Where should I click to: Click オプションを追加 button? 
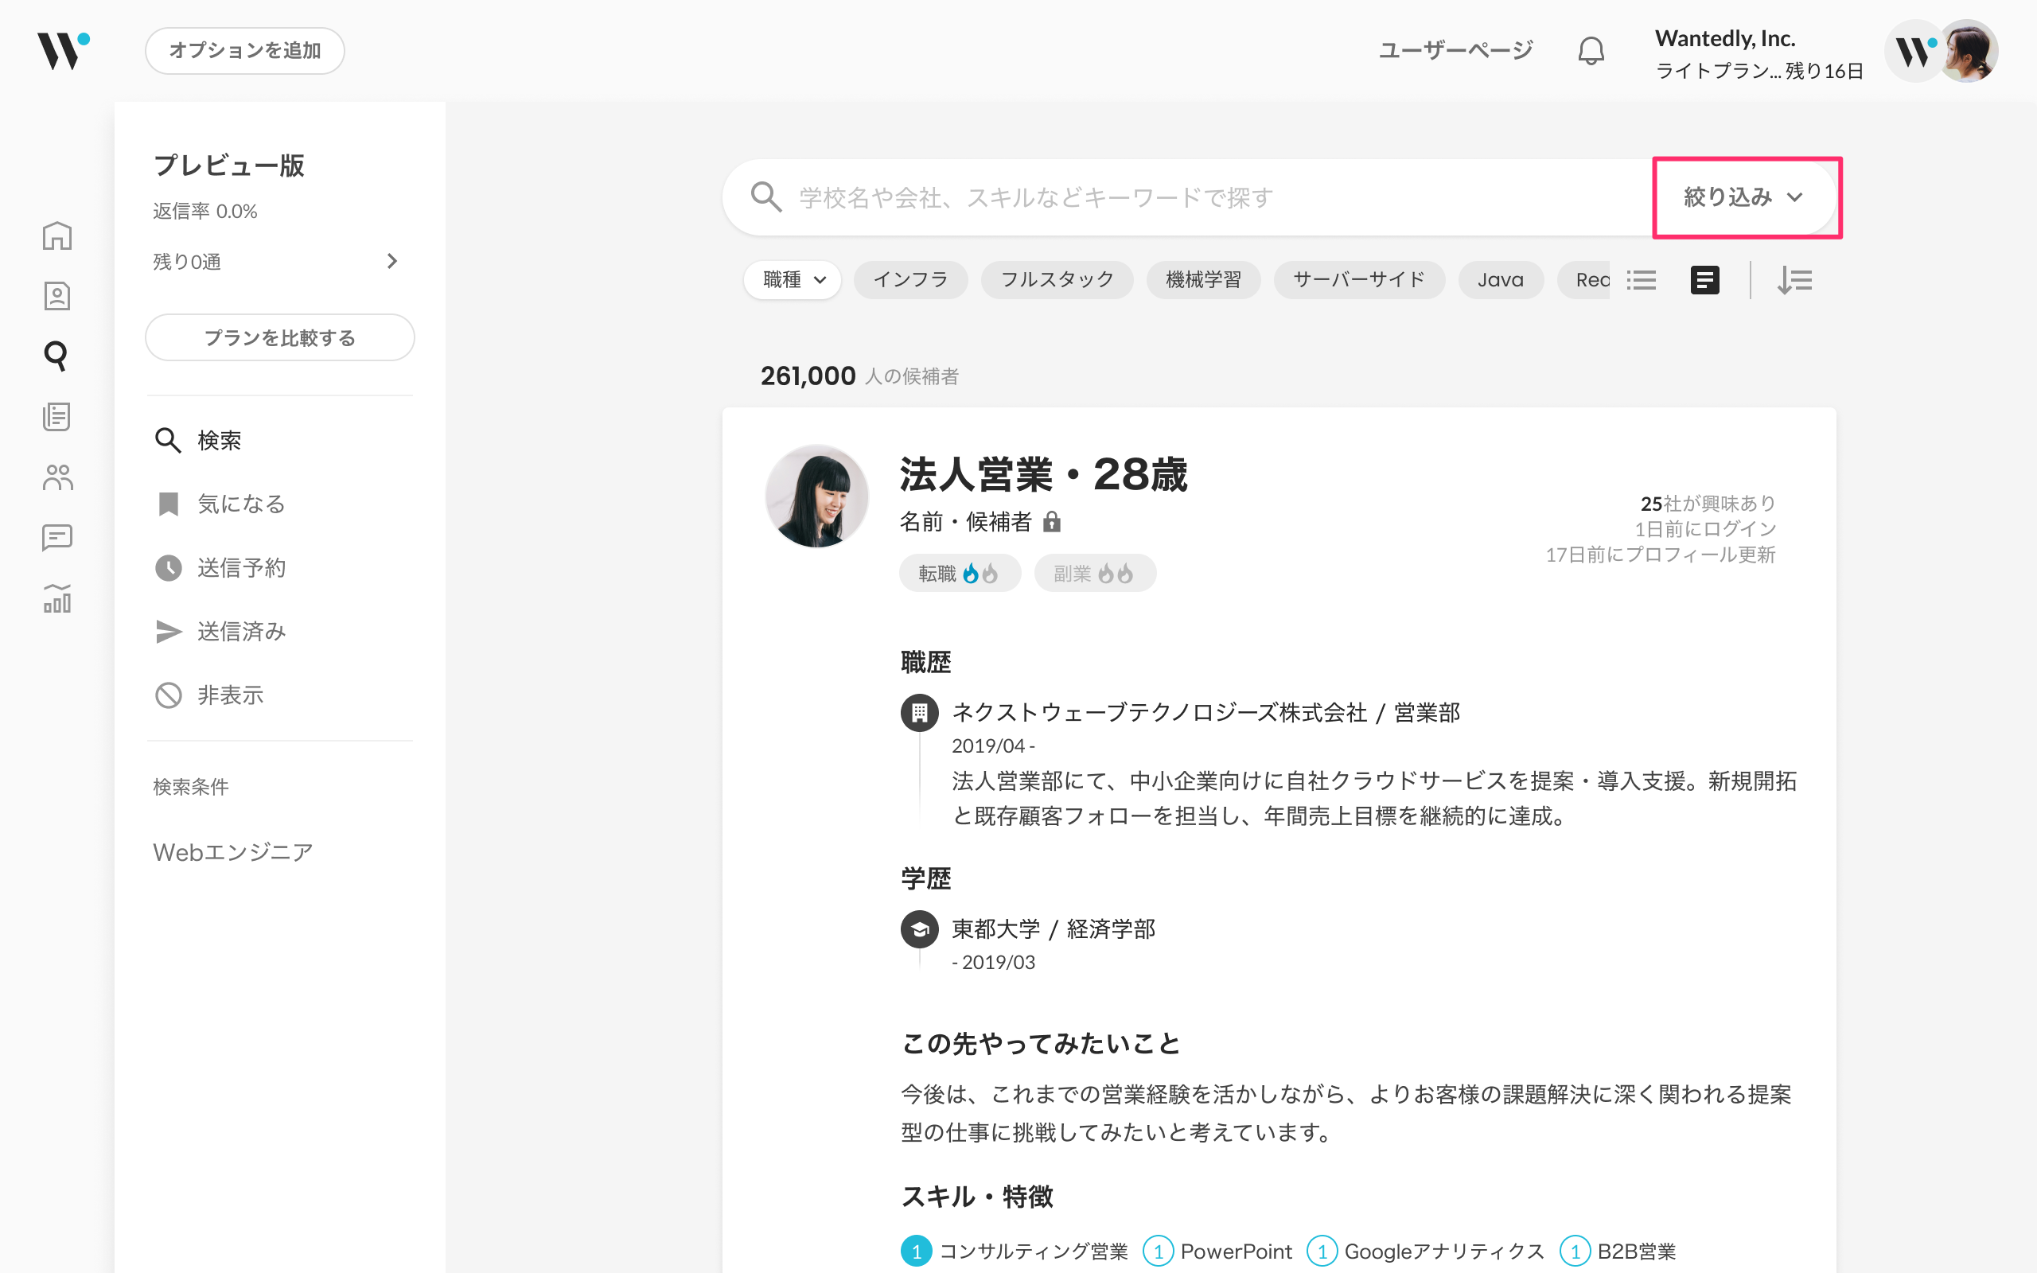click(x=245, y=50)
